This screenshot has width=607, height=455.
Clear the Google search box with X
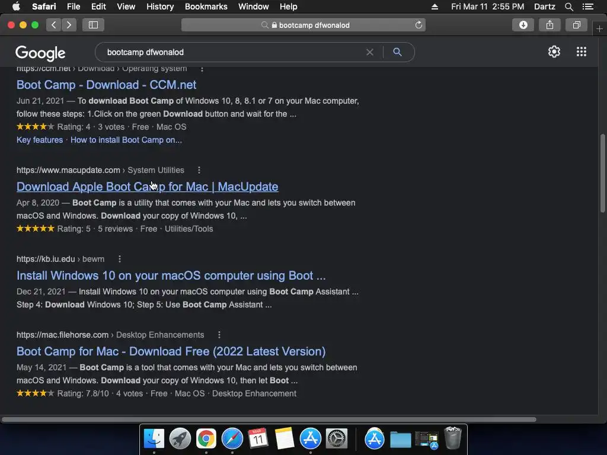(370, 52)
